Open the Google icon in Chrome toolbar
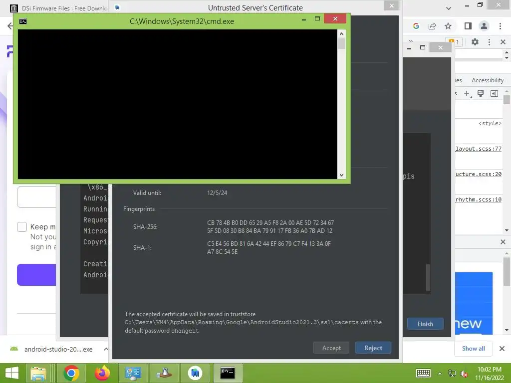The image size is (511, 383). click(416, 26)
